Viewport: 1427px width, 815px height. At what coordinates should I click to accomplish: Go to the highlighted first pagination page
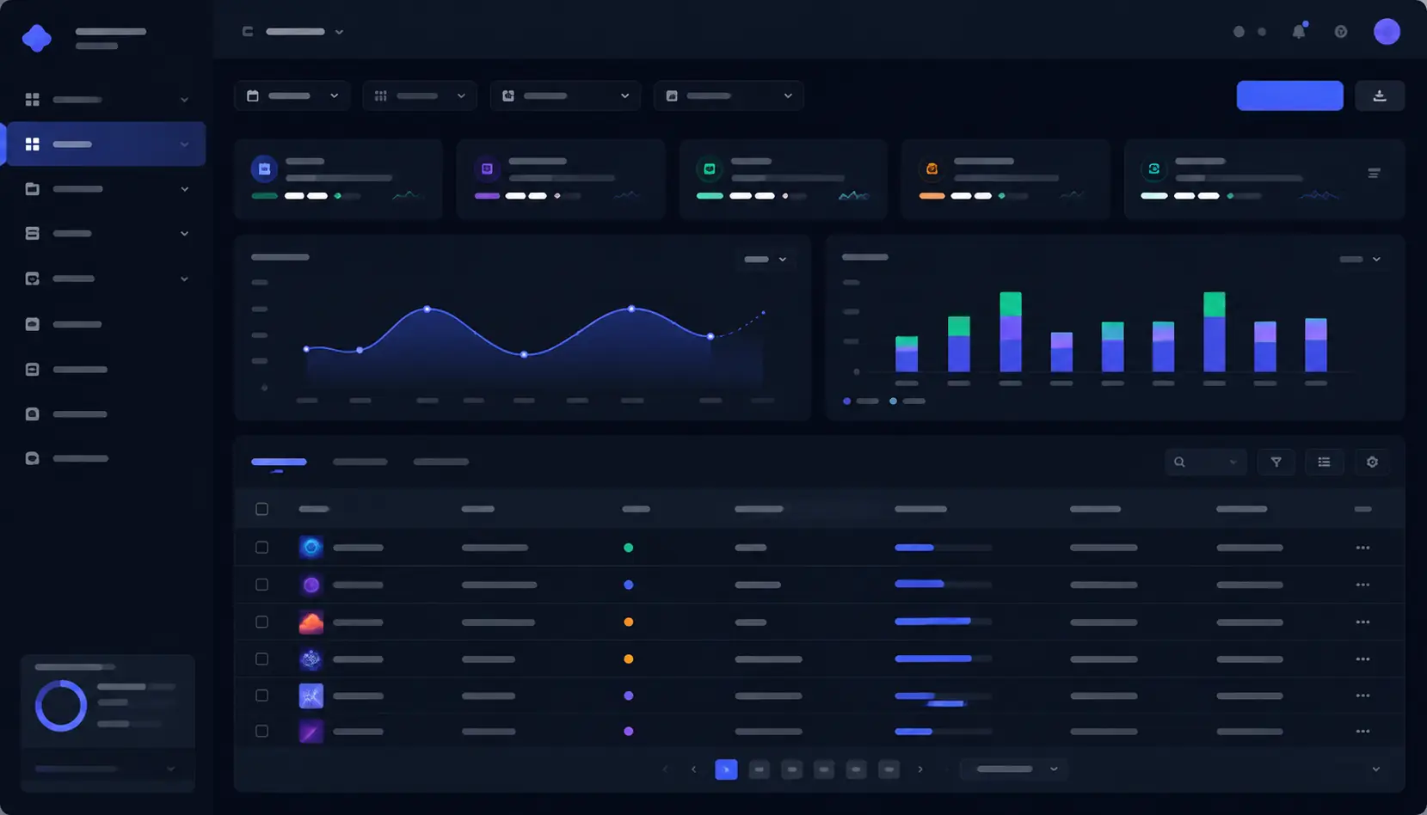pyautogui.click(x=726, y=769)
